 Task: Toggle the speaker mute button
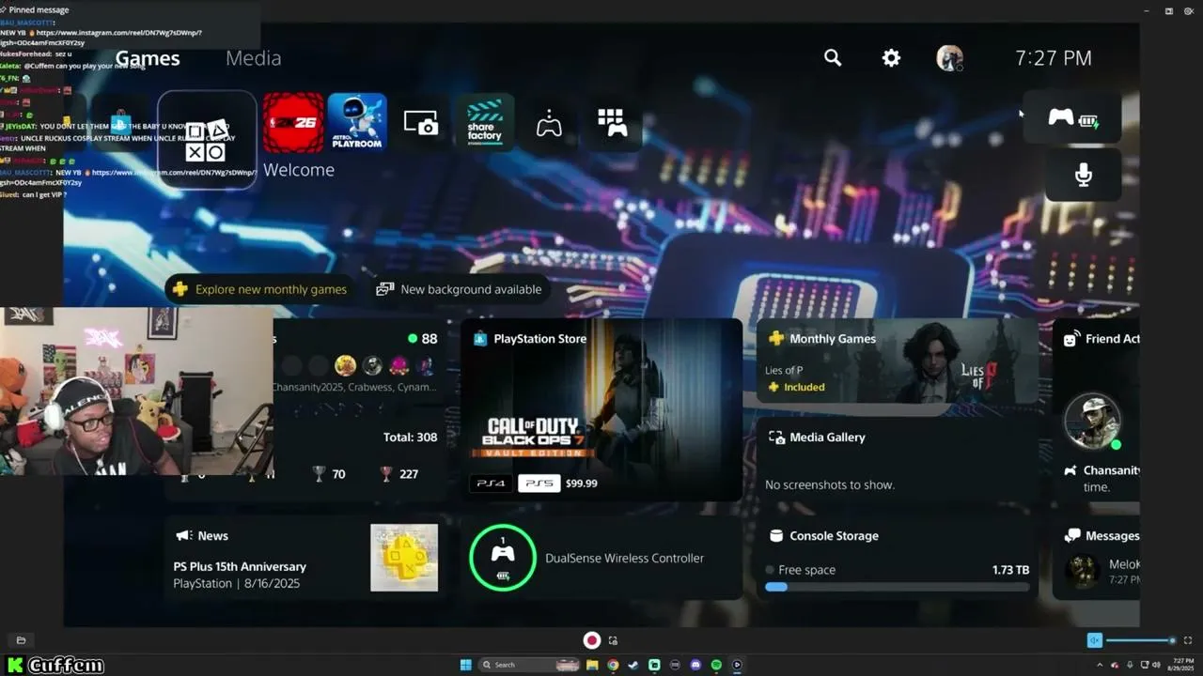pyautogui.click(x=1095, y=640)
